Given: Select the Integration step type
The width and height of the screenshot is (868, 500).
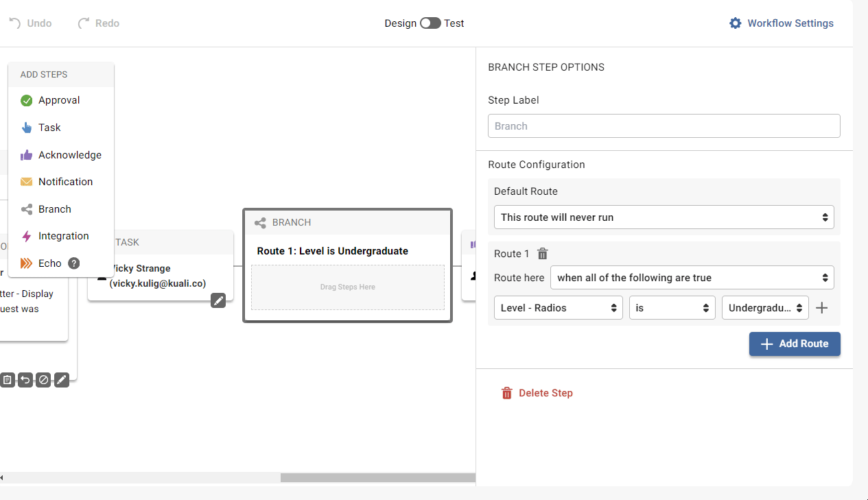Looking at the screenshot, I should pos(63,236).
